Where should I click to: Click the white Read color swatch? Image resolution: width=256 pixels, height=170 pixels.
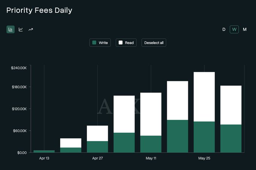(120, 42)
